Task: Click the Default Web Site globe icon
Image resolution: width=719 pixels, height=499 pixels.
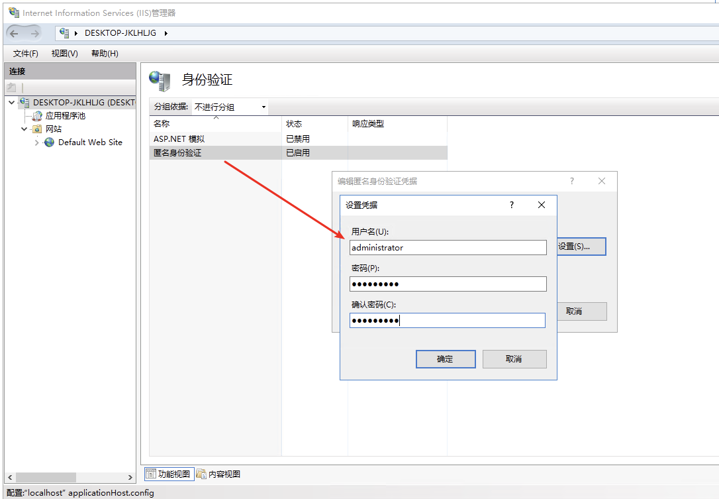Action: tap(49, 142)
